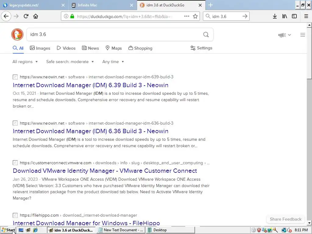Switch to Maps results

(114, 48)
